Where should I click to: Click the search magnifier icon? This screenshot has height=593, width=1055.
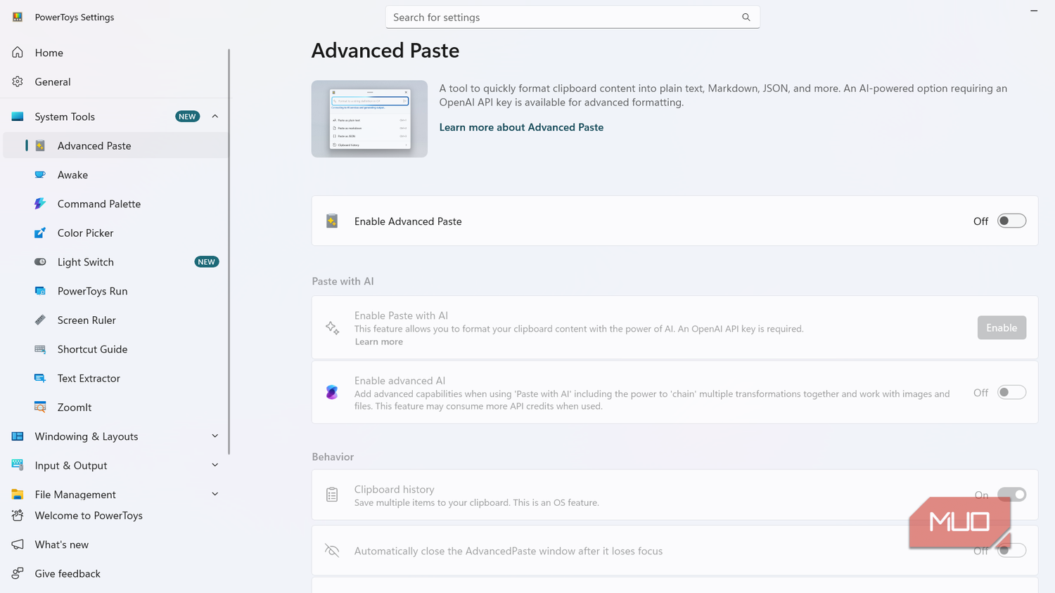tap(746, 17)
